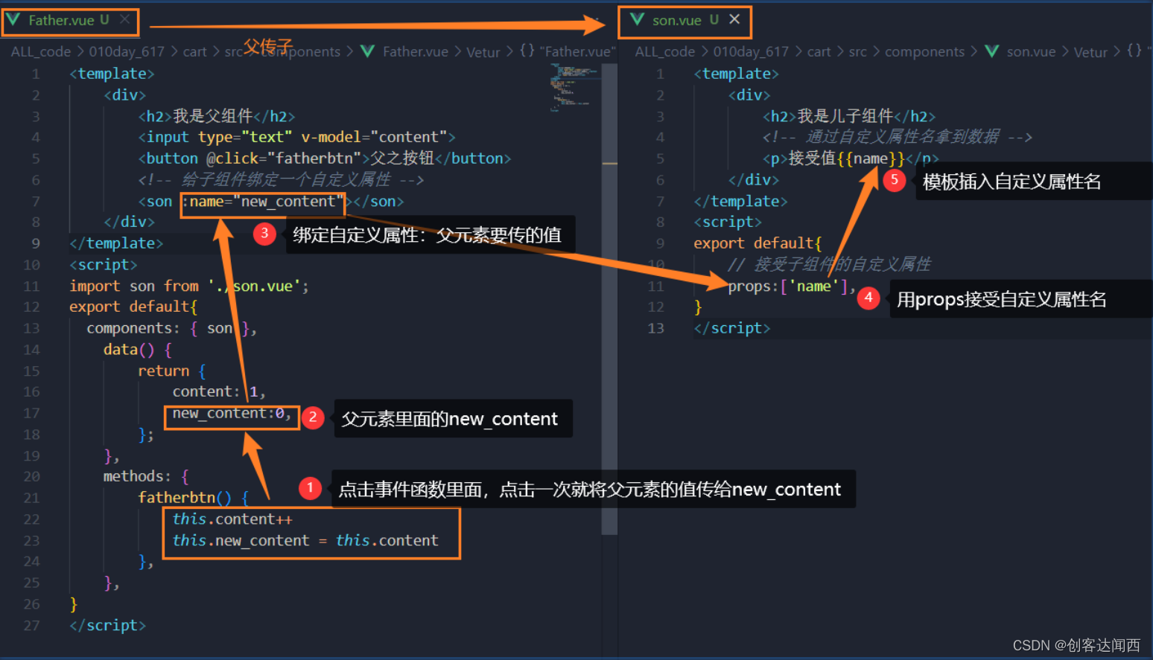Click the <son :name="new_content"> line
This screenshot has height=660, width=1153.
coord(271,201)
